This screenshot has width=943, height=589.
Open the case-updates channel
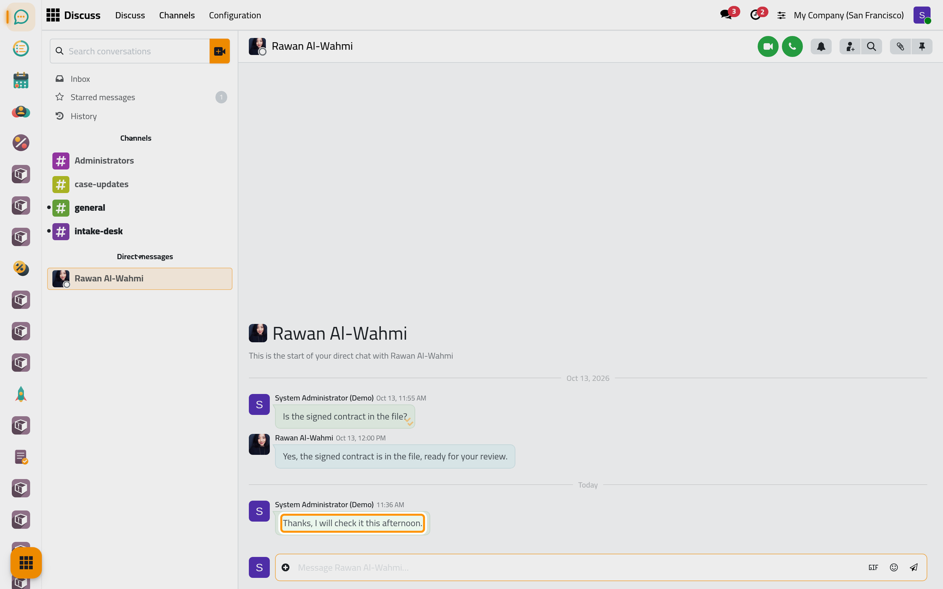point(139,184)
